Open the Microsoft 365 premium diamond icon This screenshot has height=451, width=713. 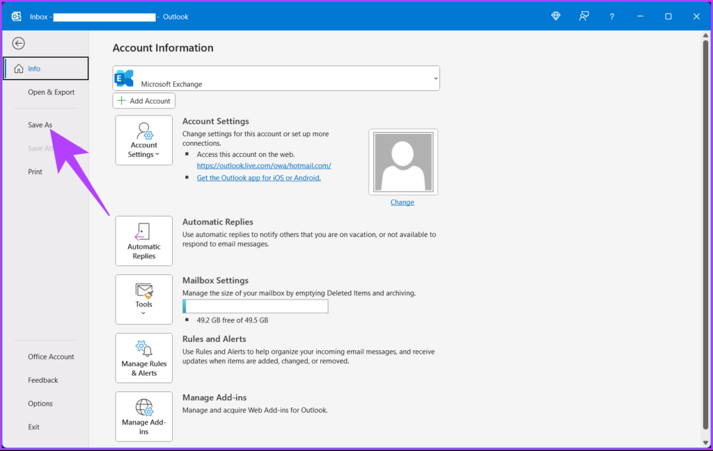(x=556, y=17)
